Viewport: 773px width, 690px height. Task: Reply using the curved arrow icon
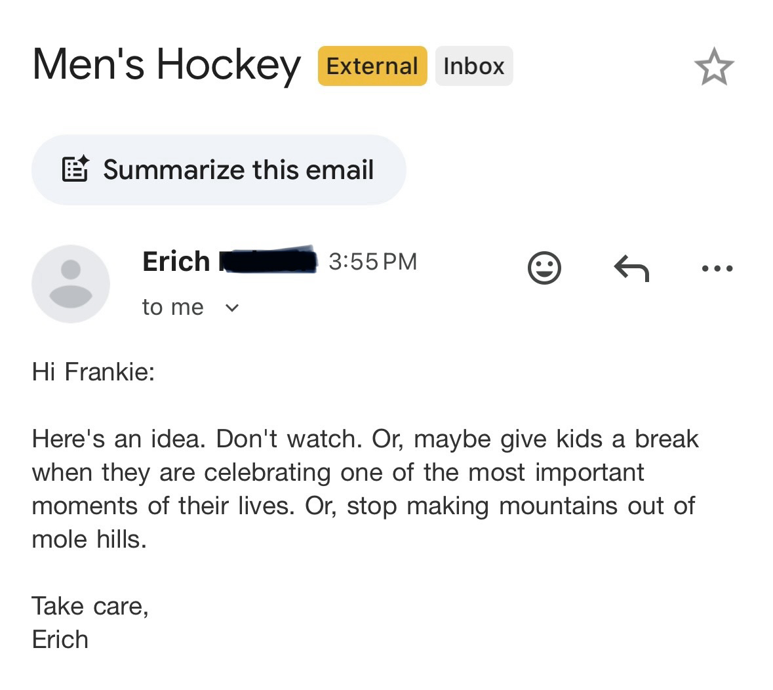click(x=631, y=268)
